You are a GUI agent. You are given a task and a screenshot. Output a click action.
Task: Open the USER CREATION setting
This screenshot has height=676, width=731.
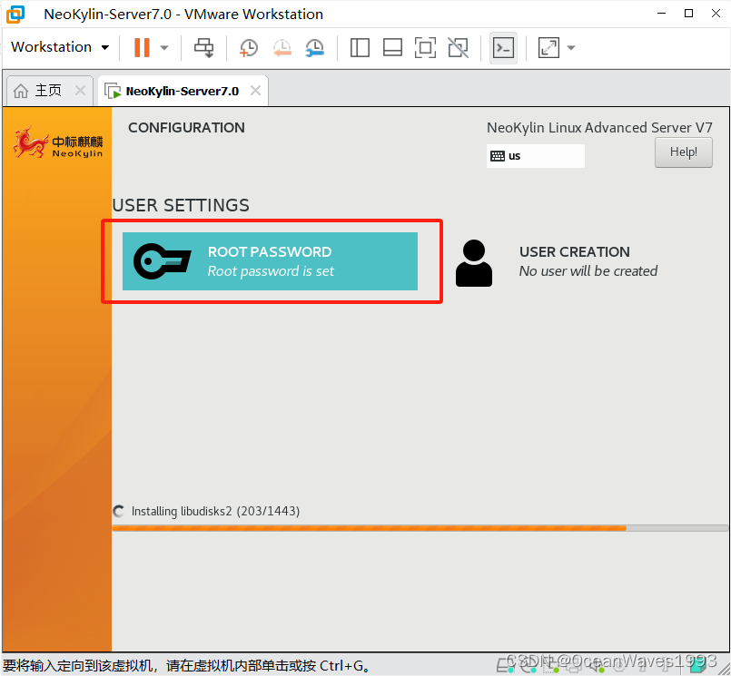557,262
